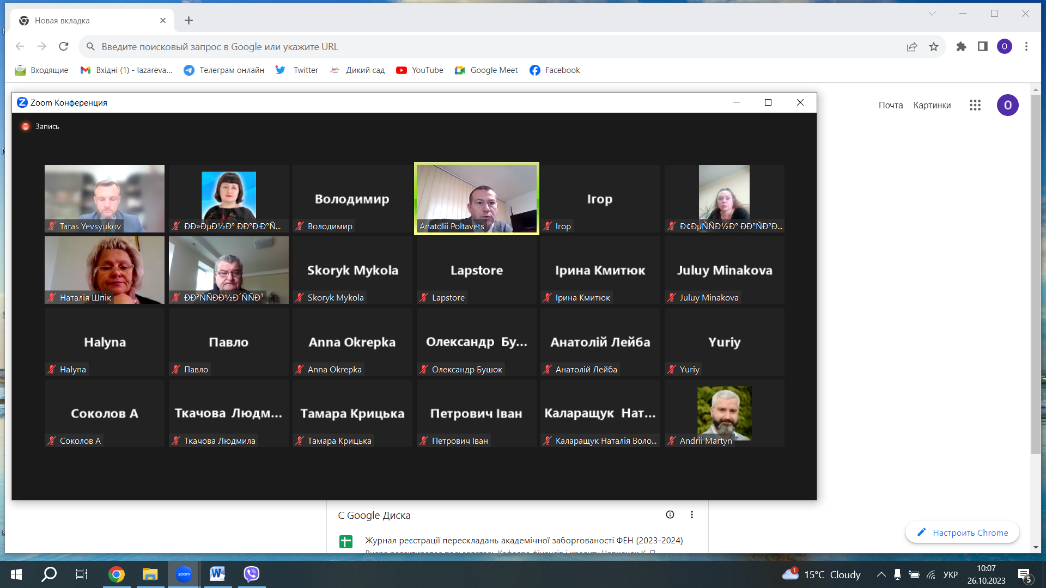Viewport: 1046px width, 588px height.
Task: Open Google Drive card options menu
Action: tap(692, 514)
